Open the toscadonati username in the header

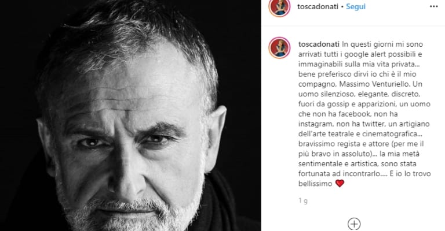pos(318,6)
